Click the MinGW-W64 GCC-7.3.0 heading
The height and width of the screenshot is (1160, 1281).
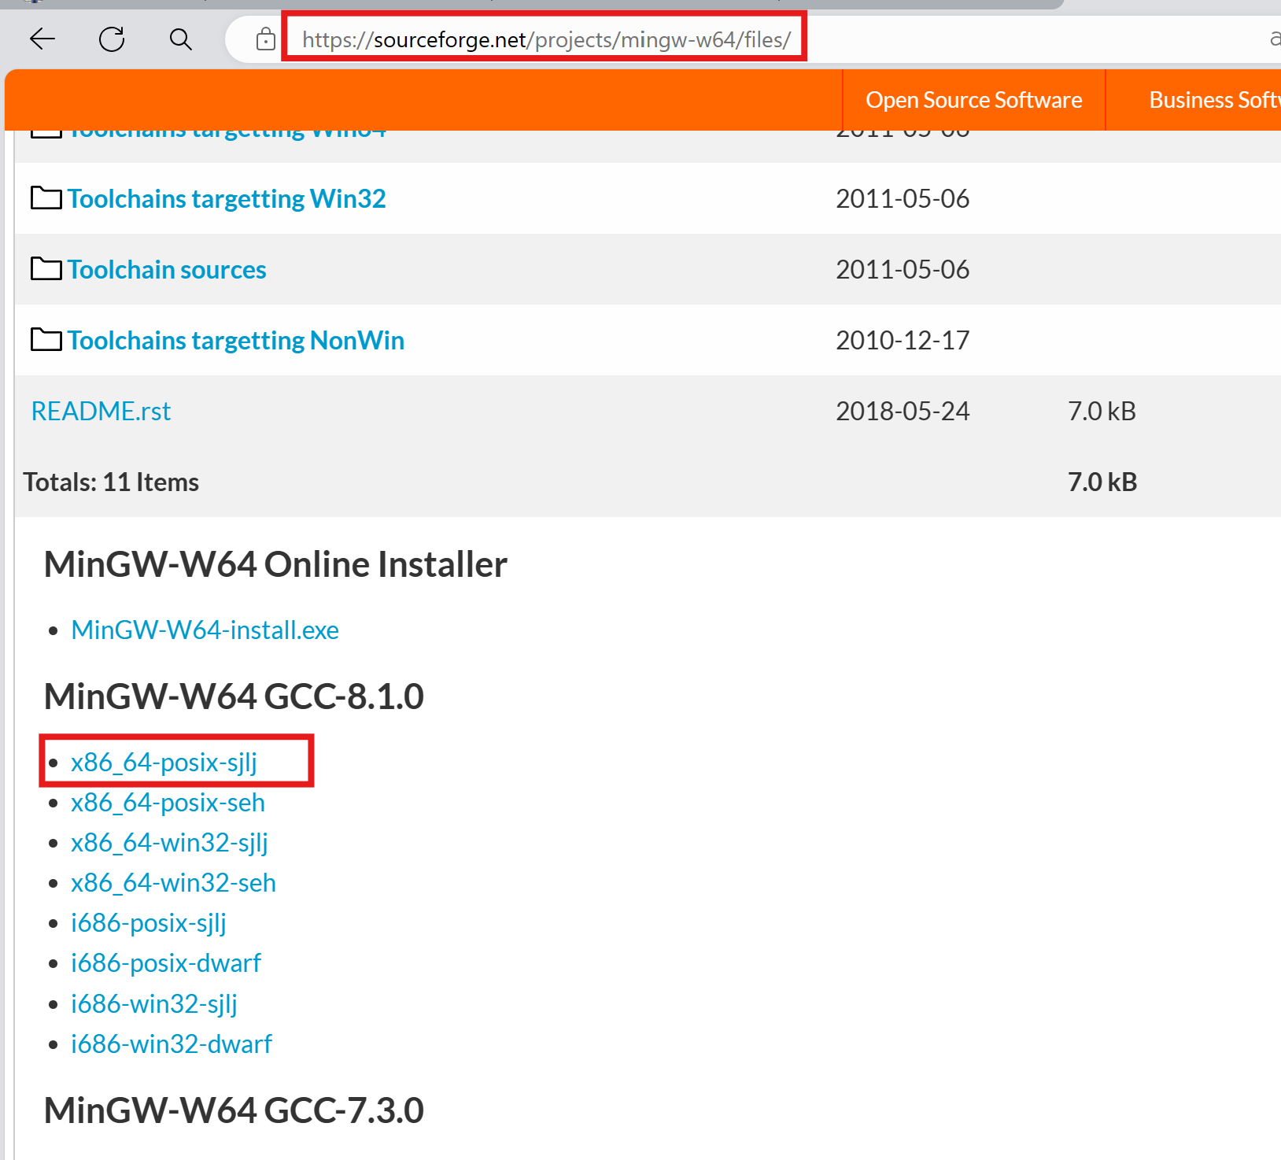[x=234, y=1110]
